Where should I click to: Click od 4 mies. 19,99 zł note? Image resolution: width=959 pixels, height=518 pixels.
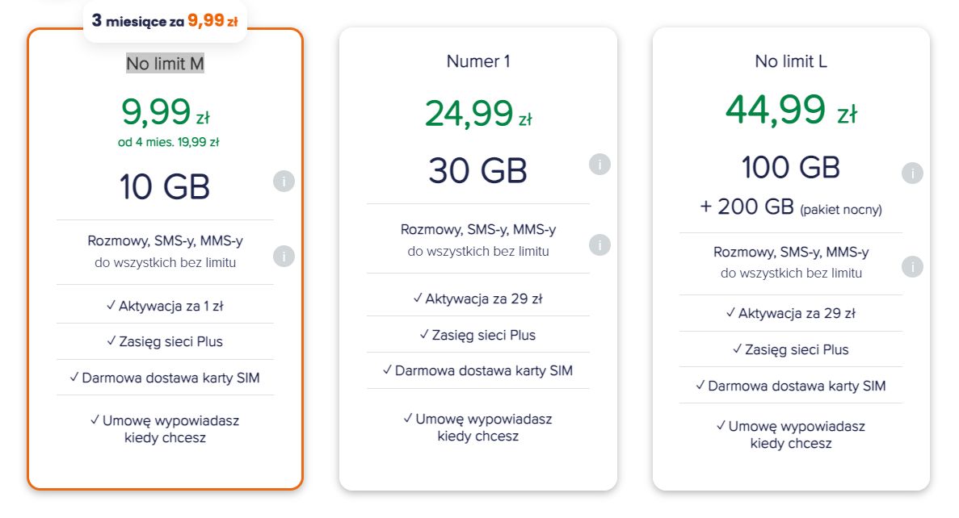(168, 142)
